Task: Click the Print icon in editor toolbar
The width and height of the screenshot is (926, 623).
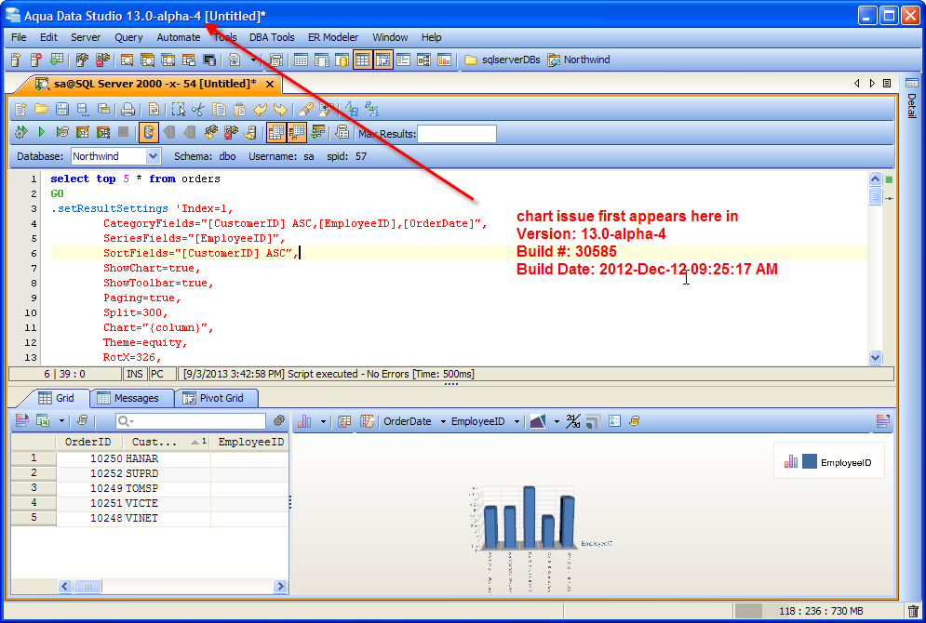Action: 127,109
